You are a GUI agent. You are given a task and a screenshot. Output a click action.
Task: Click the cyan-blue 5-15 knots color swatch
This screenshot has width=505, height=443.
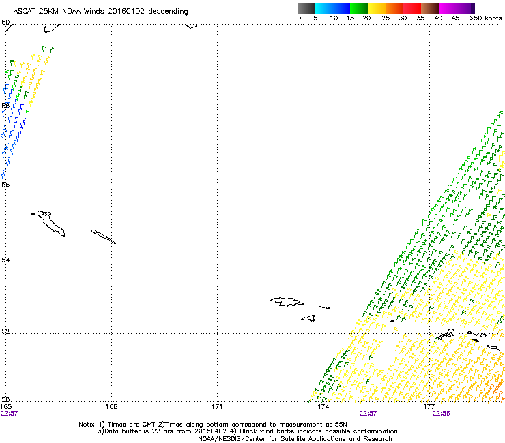coord(332,8)
